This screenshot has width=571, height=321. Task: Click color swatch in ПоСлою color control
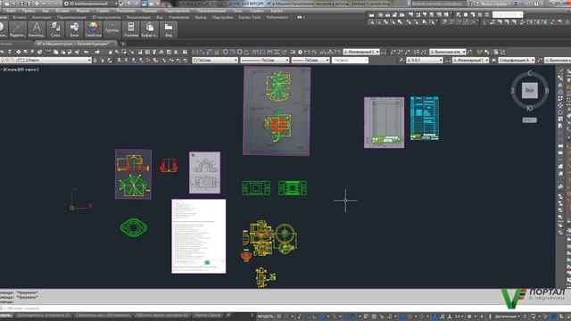195,60
